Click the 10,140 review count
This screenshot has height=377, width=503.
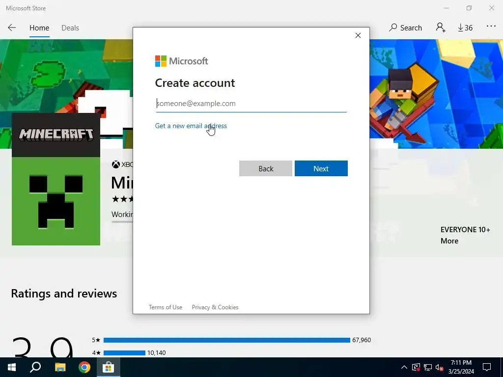[x=157, y=353]
